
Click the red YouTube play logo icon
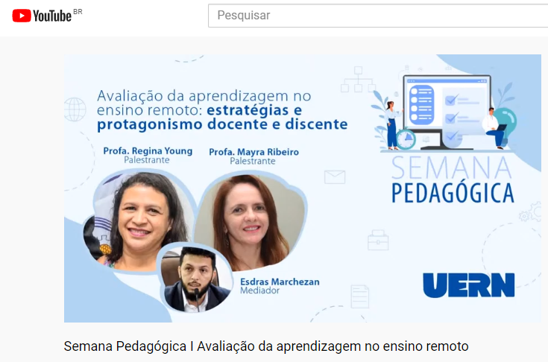click(x=22, y=16)
